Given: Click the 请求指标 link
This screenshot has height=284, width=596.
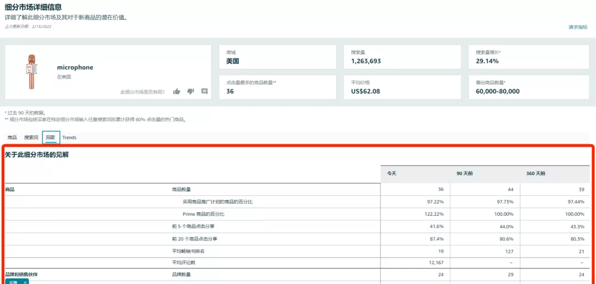Looking at the screenshot, I should pos(578,27).
